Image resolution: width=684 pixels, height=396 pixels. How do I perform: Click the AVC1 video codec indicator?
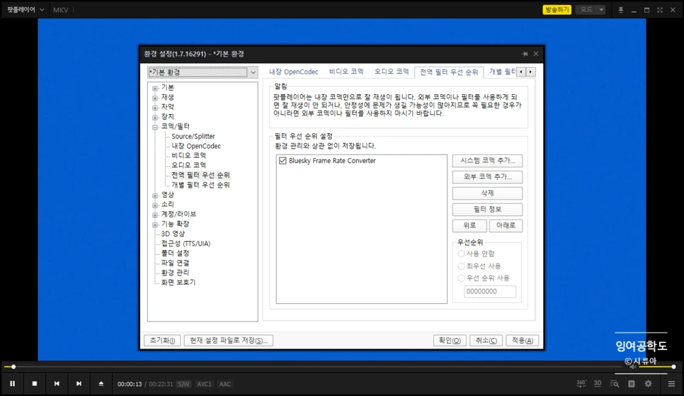[x=204, y=384]
